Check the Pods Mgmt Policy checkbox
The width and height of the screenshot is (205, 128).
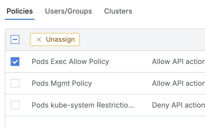15,83
